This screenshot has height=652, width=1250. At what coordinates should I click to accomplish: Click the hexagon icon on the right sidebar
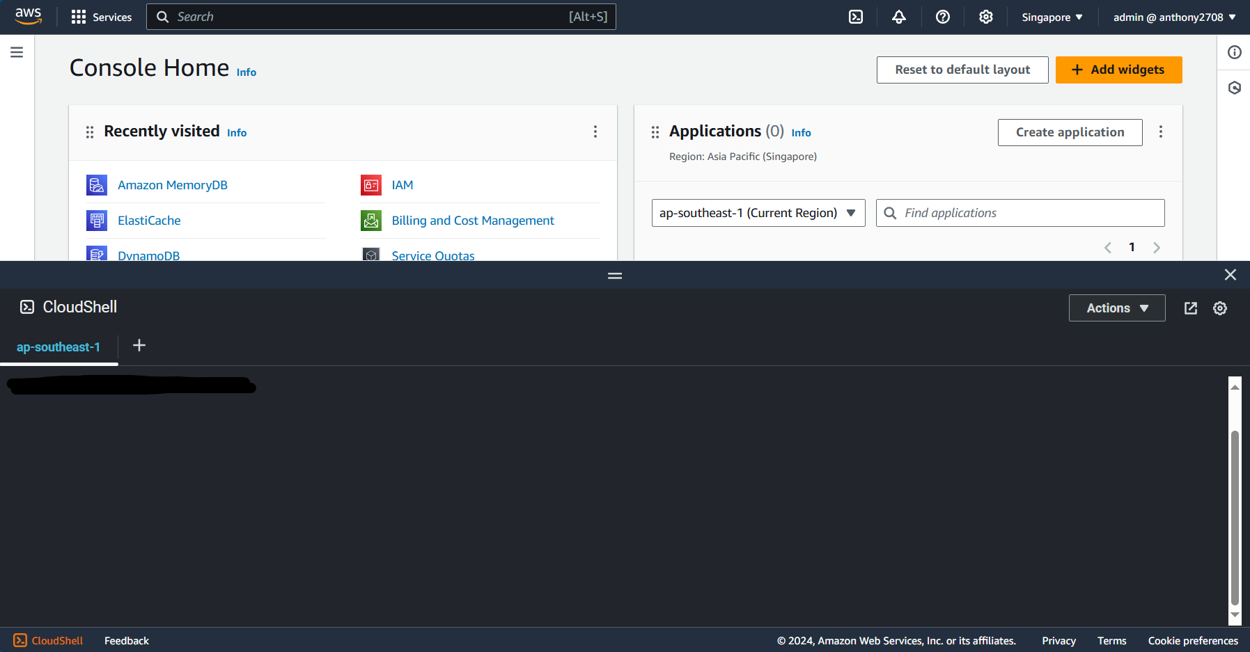click(x=1235, y=88)
